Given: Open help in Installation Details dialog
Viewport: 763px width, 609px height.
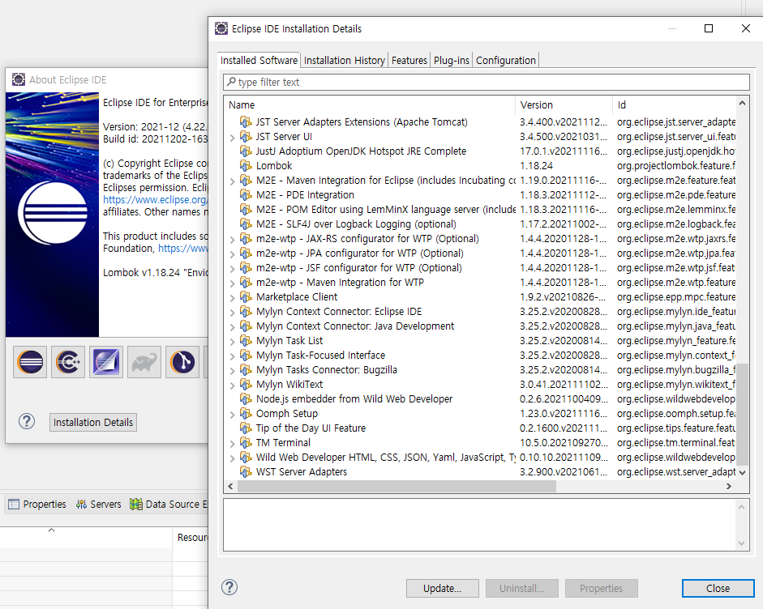Looking at the screenshot, I should pyautogui.click(x=229, y=587).
